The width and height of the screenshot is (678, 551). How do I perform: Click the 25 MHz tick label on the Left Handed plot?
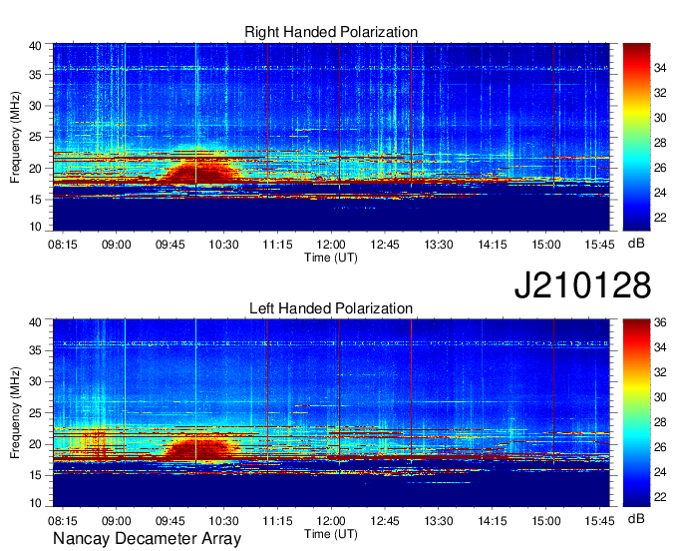[36, 413]
